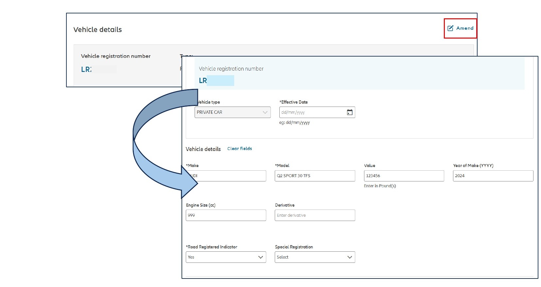
Task: Click the 'Vehicle registration number' label in front form
Action: pos(231,69)
